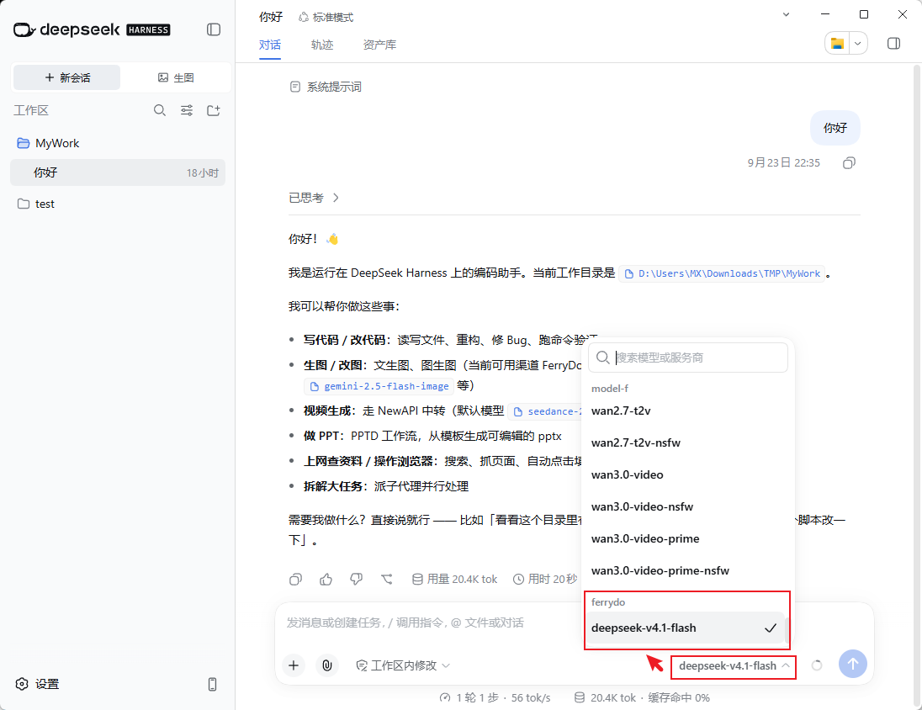Click the deepseek Harness logo
The width and height of the screenshot is (922, 710).
[x=92, y=29]
